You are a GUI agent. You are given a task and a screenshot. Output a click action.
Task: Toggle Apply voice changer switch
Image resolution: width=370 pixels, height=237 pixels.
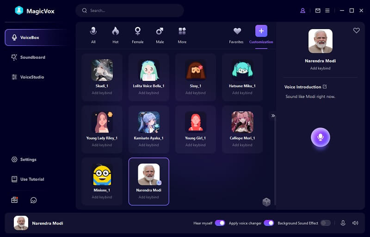[x=269, y=223]
